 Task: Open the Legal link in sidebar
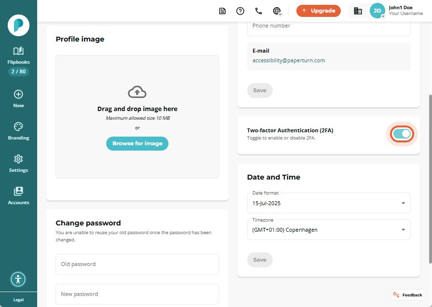(18, 300)
